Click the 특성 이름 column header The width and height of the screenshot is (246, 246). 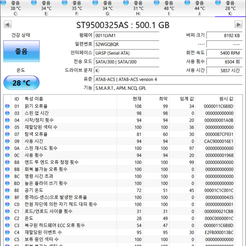tap(70, 99)
